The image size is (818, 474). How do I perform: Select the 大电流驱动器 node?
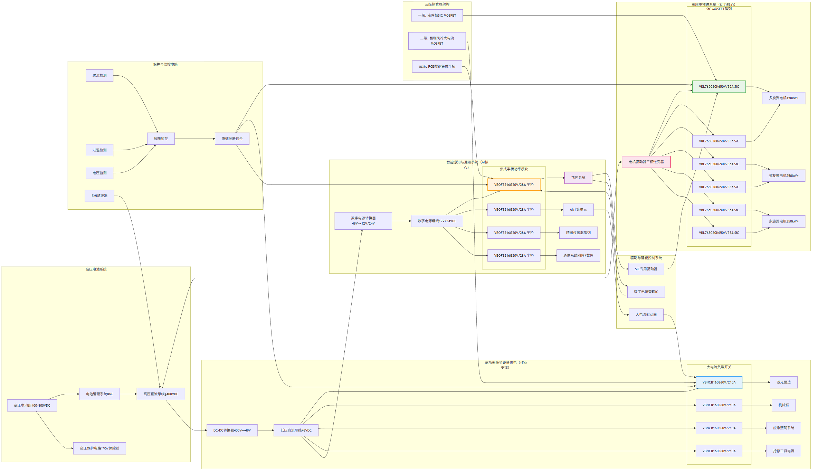[646, 315]
